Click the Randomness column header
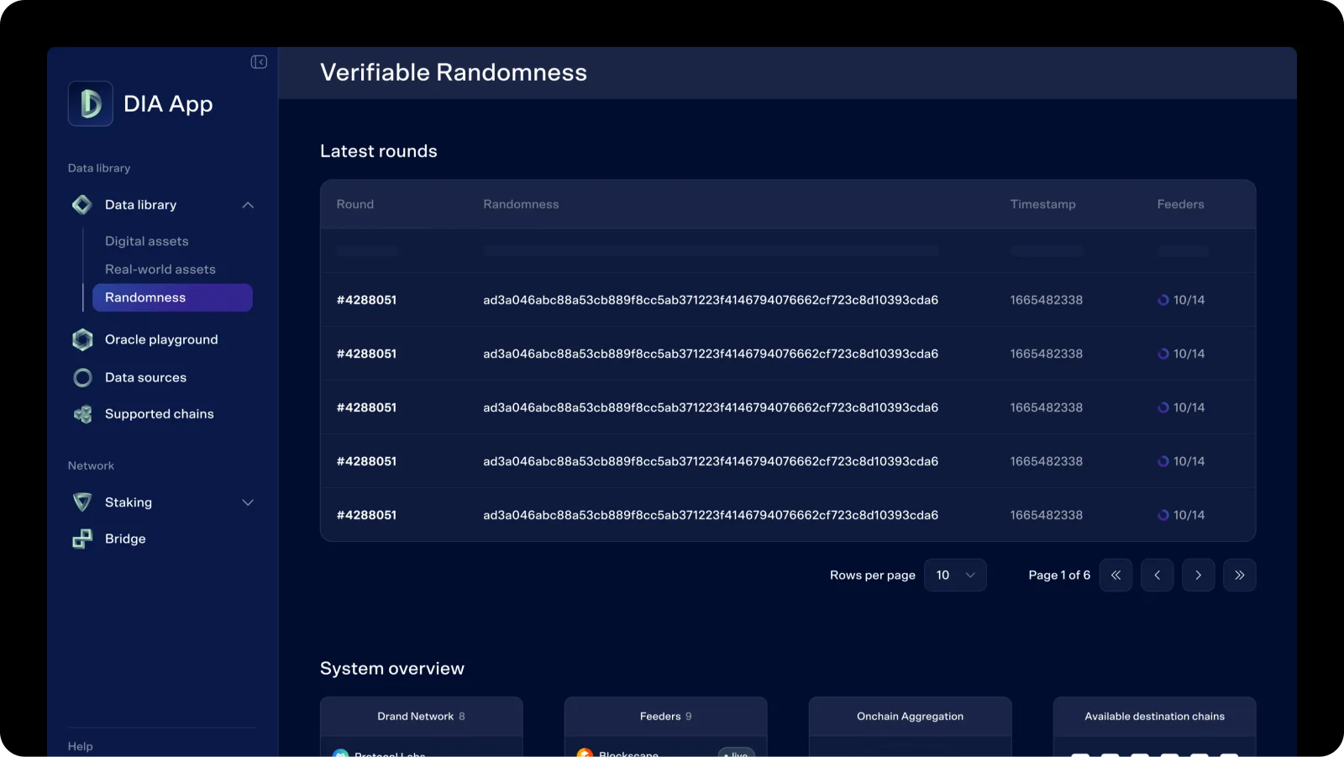Viewport: 1344px width, 757px height. click(x=521, y=204)
